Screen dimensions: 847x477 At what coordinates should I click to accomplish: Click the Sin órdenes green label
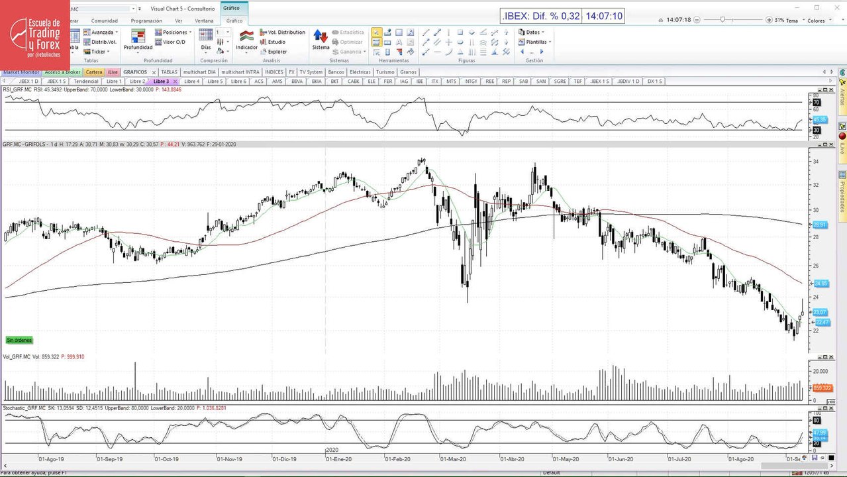19,340
